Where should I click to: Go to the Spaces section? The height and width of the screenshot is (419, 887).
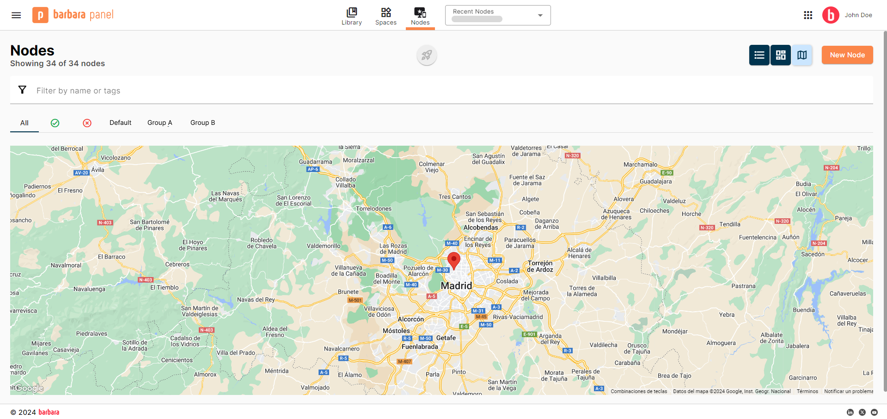coord(385,16)
